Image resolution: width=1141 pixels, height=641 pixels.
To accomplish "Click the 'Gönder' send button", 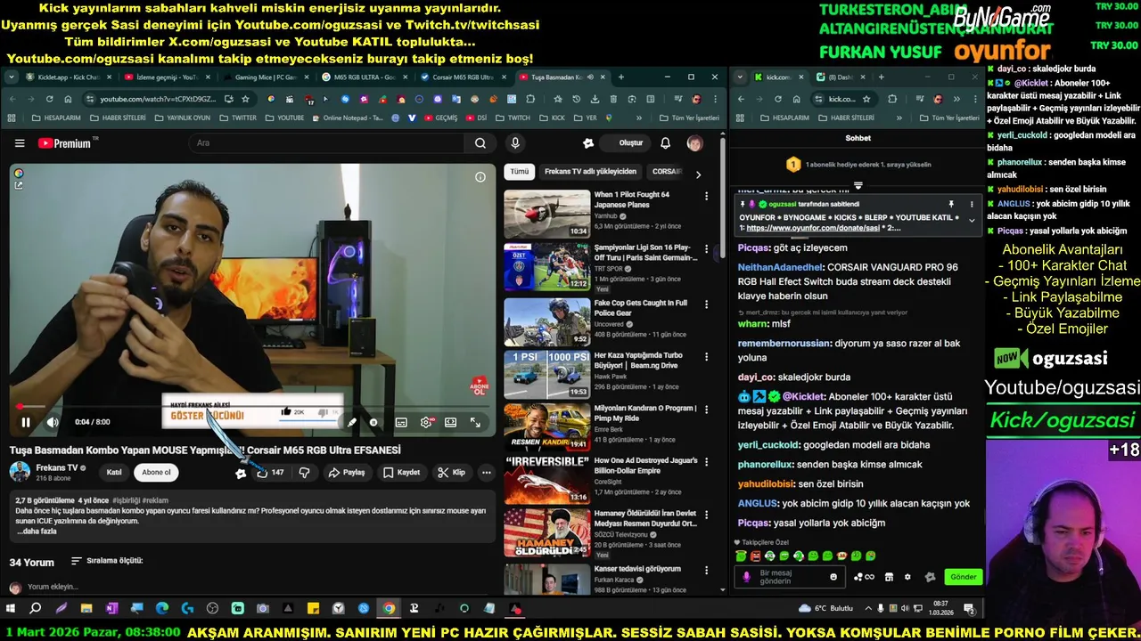I will point(964,577).
